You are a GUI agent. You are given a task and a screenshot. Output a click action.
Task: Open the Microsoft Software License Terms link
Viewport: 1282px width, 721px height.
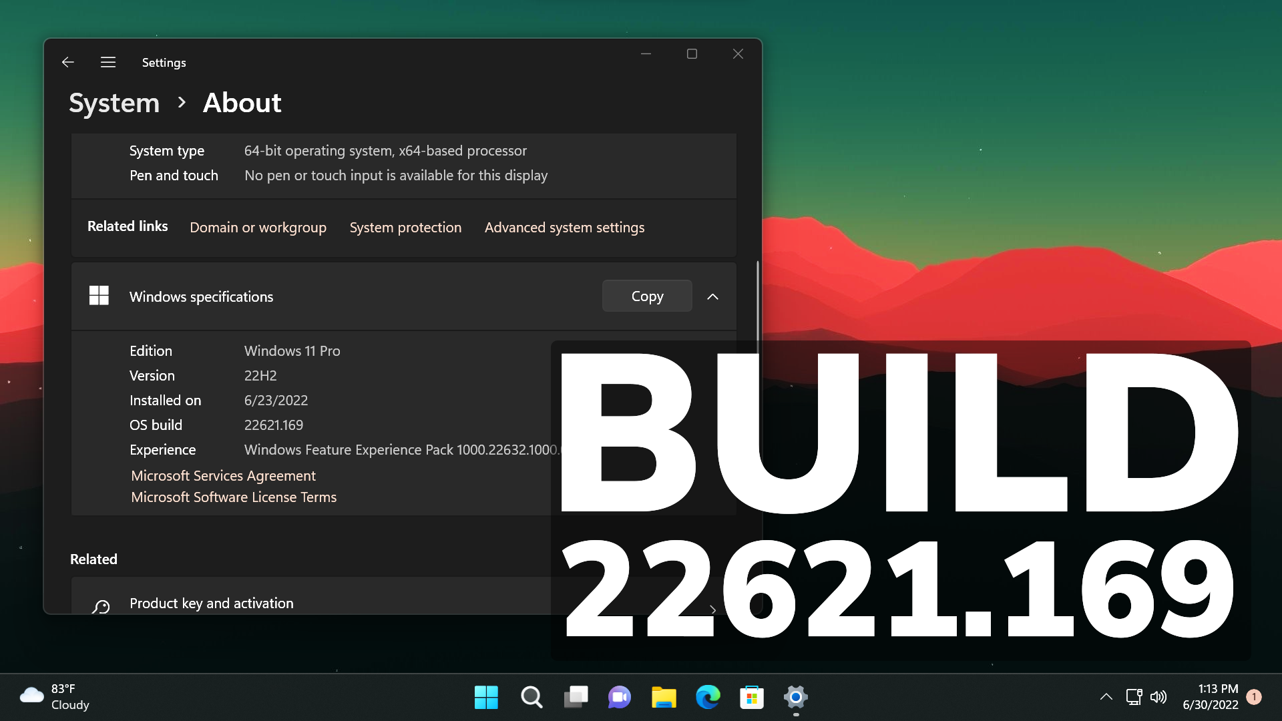tap(234, 497)
